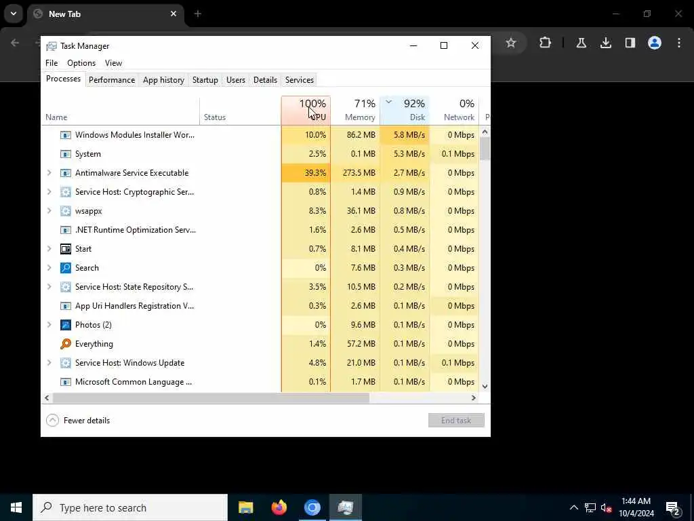Screen dimensions: 694x521
Task: Click the Photos app icon
Action: pos(66,325)
